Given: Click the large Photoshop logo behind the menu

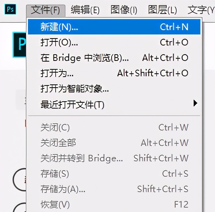Looking at the screenshot, I should pos(20,45).
